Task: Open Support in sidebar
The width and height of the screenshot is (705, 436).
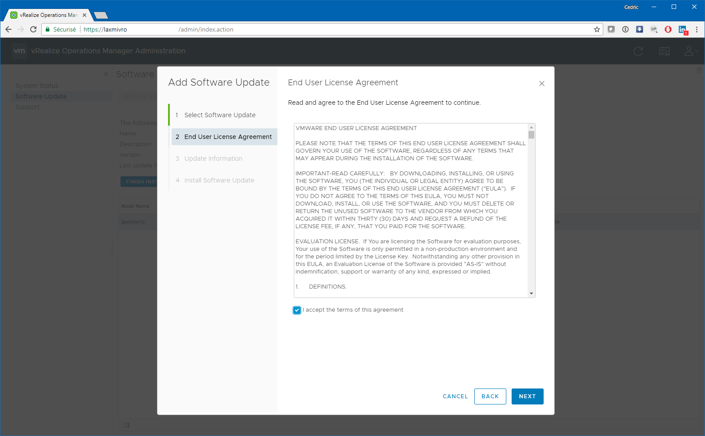Action: (28, 107)
